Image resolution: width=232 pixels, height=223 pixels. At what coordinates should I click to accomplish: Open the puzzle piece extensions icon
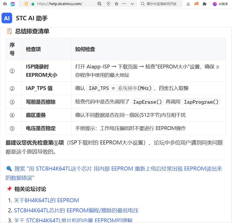click(204, 4)
